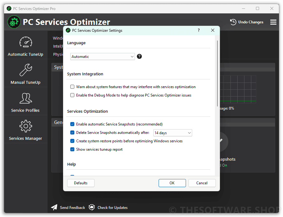Click the Settings dialog title bar icon
283x217 pixels.
[68, 30]
